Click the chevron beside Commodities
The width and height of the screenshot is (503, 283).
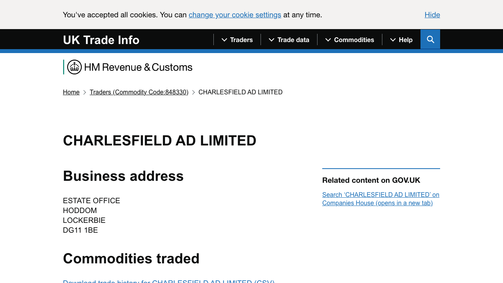point(327,40)
